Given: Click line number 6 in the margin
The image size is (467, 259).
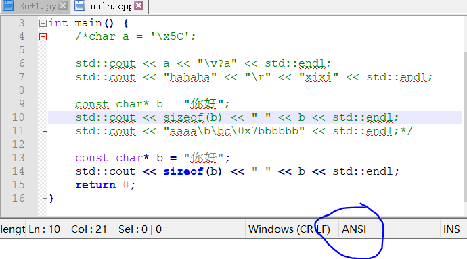Looking at the screenshot, I should pyautogui.click(x=22, y=63).
